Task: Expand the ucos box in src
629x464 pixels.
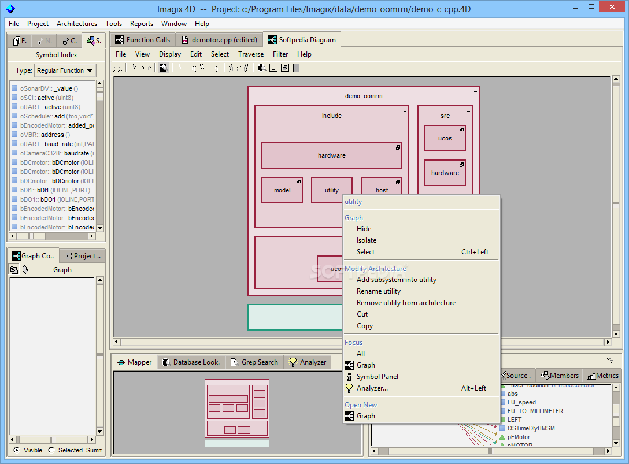Action: pyautogui.click(x=462, y=130)
